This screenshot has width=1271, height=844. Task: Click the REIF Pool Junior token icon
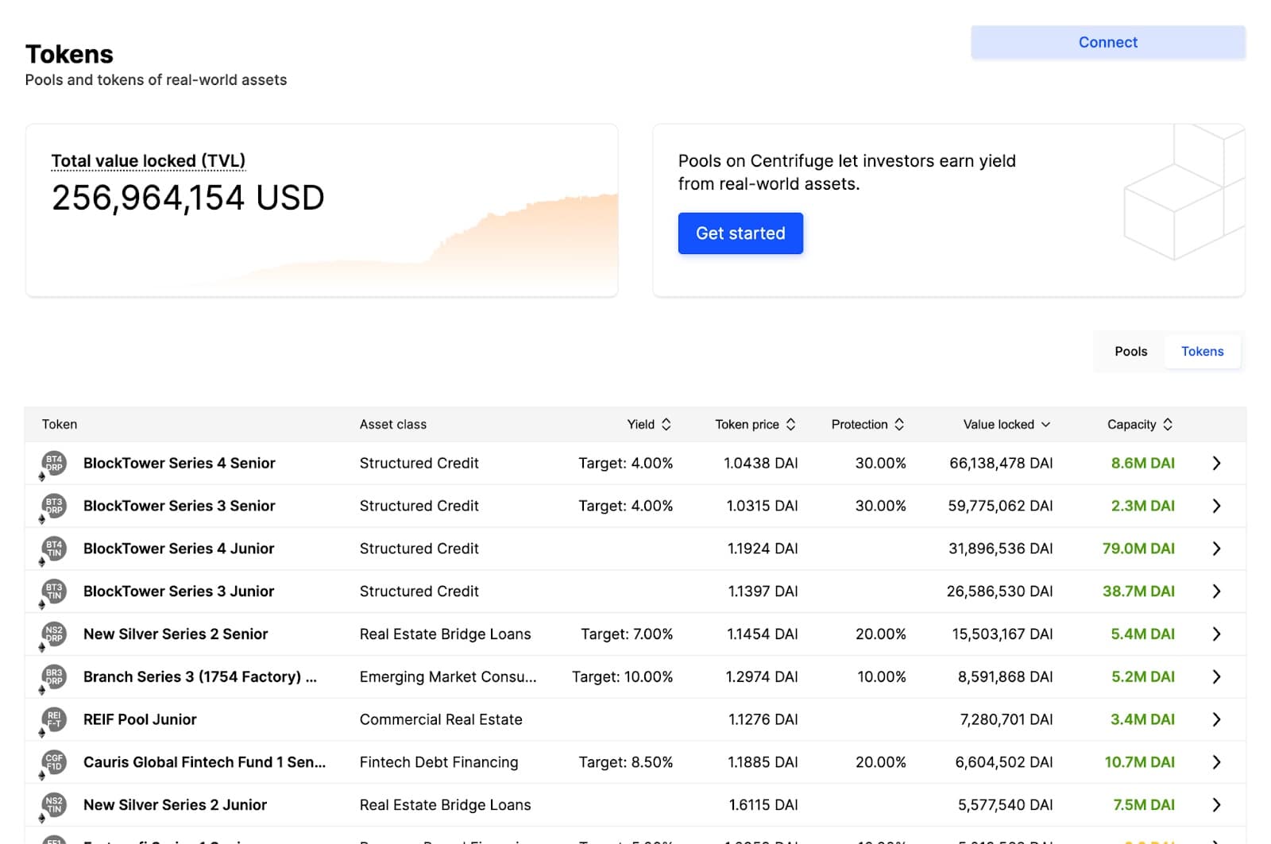54,719
